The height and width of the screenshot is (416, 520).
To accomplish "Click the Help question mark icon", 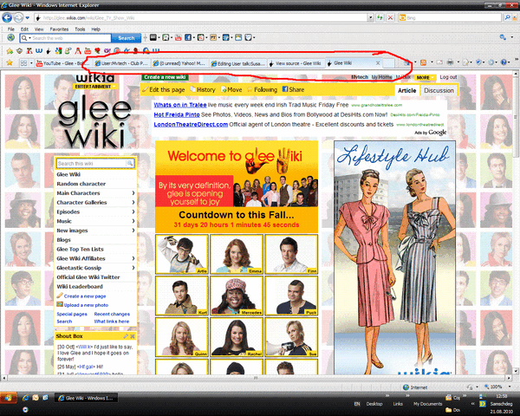I will tap(504, 62).
